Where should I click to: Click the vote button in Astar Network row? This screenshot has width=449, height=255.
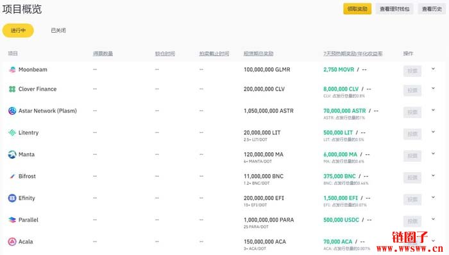pyautogui.click(x=412, y=112)
